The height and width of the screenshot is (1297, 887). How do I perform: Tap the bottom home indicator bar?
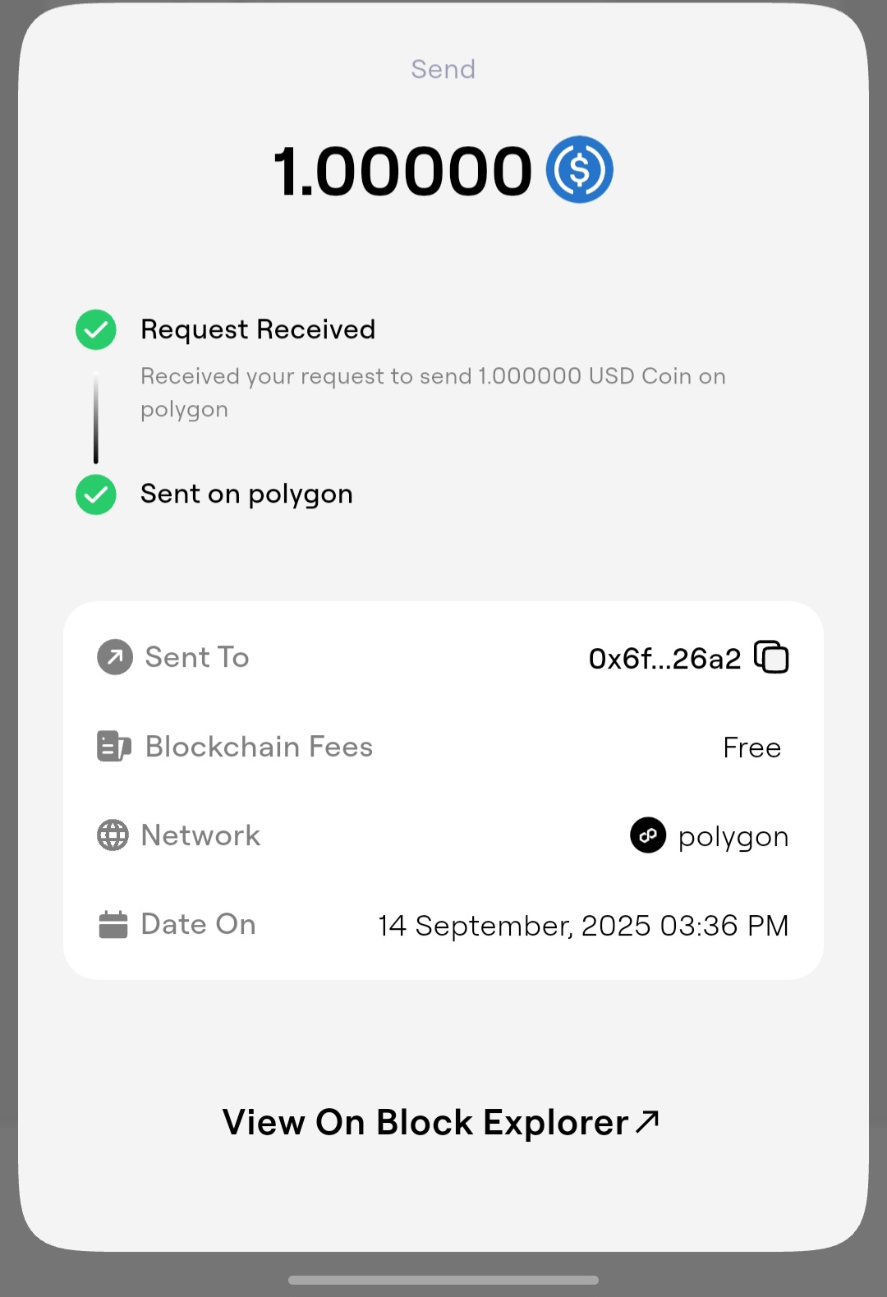coord(443,1280)
